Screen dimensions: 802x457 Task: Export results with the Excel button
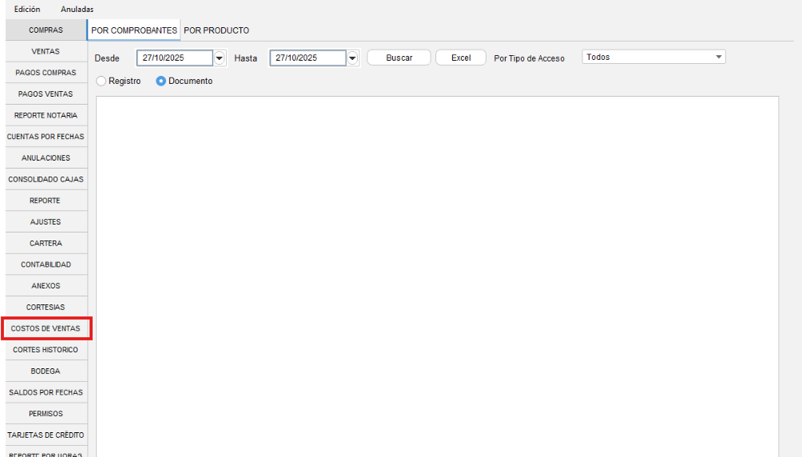coord(461,58)
